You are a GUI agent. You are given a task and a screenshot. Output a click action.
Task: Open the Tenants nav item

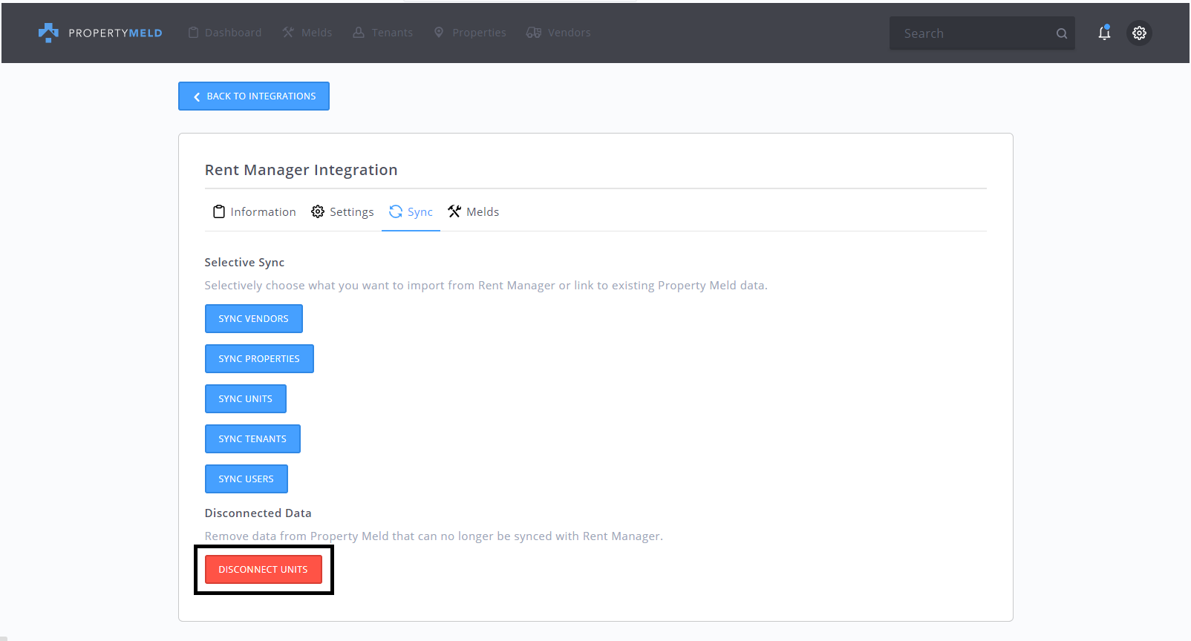point(383,33)
